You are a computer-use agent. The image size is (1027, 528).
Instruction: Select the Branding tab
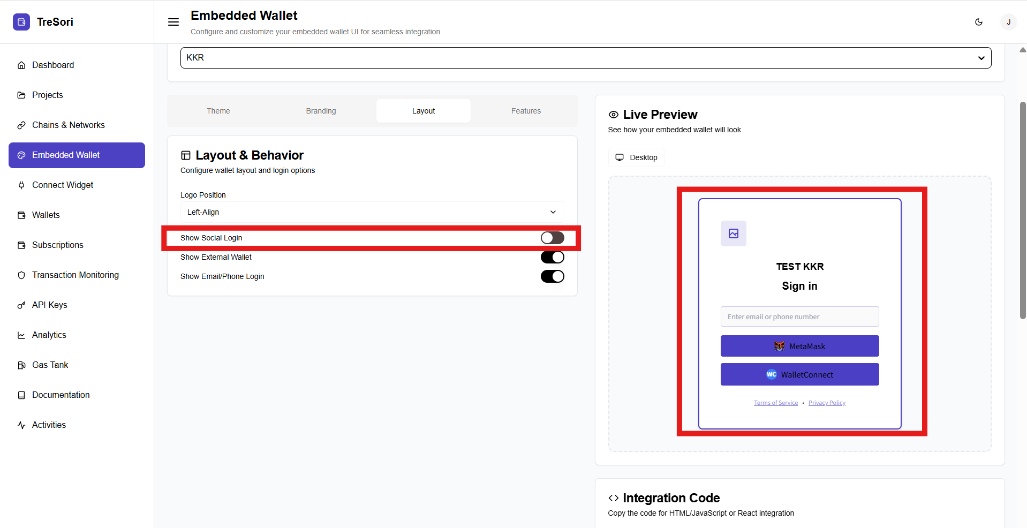[x=321, y=111]
